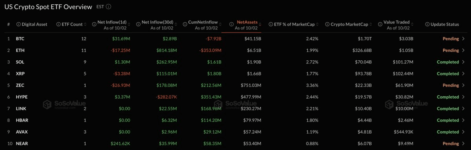471x150 pixels.
Task: Click the info icon before Net Inflow(30d)
Action: coord(138,24)
